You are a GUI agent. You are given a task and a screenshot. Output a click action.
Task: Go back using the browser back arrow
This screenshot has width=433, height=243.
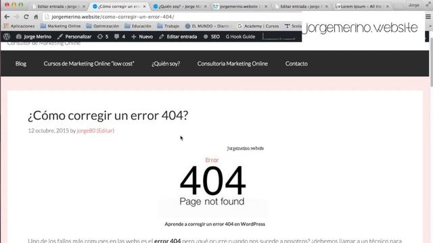pos(7,17)
